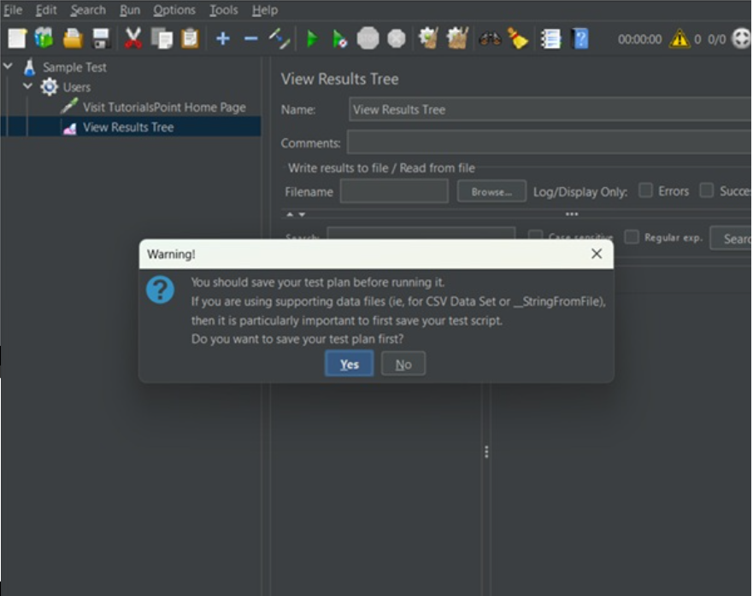This screenshot has width=753, height=596.
Task: Click the vertical results pane divider handle
Action: coord(486,452)
